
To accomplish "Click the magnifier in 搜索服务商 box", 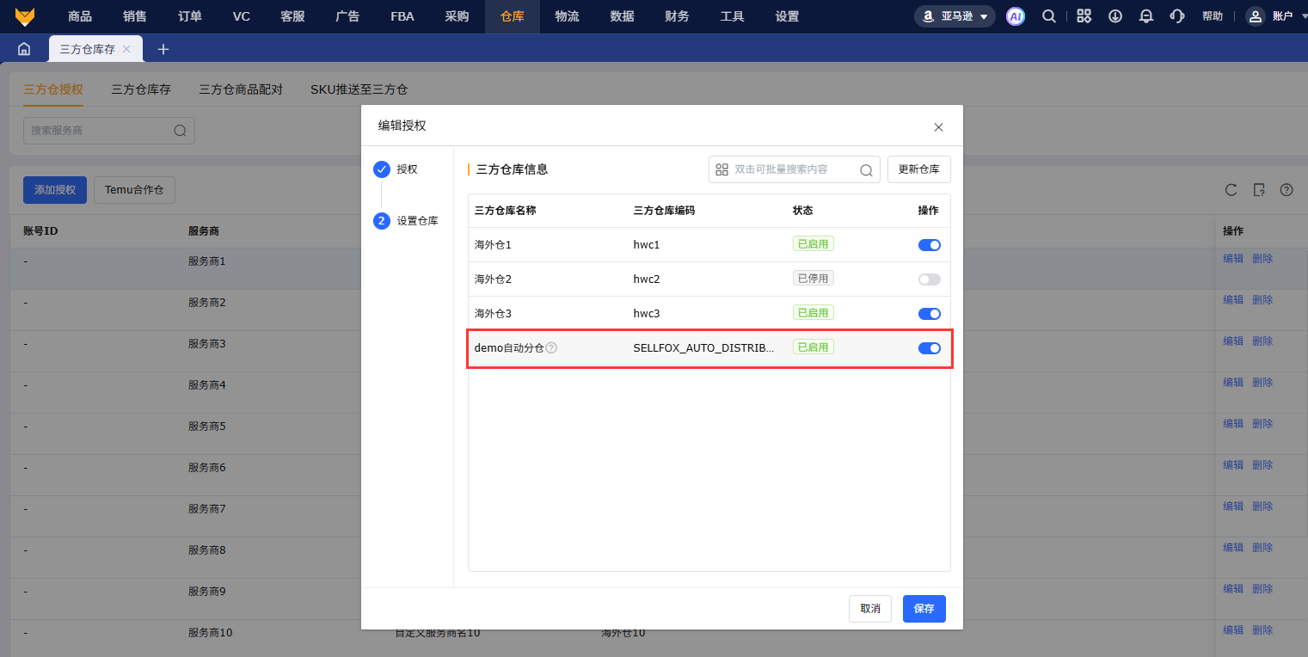I will [180, 131].
